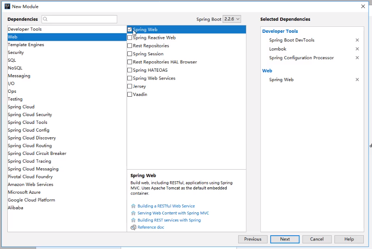The width and height of the screenshot is (372, 249).
Task: Enable the Spring Reactive Web checkbox
Action: coord(130,38)
